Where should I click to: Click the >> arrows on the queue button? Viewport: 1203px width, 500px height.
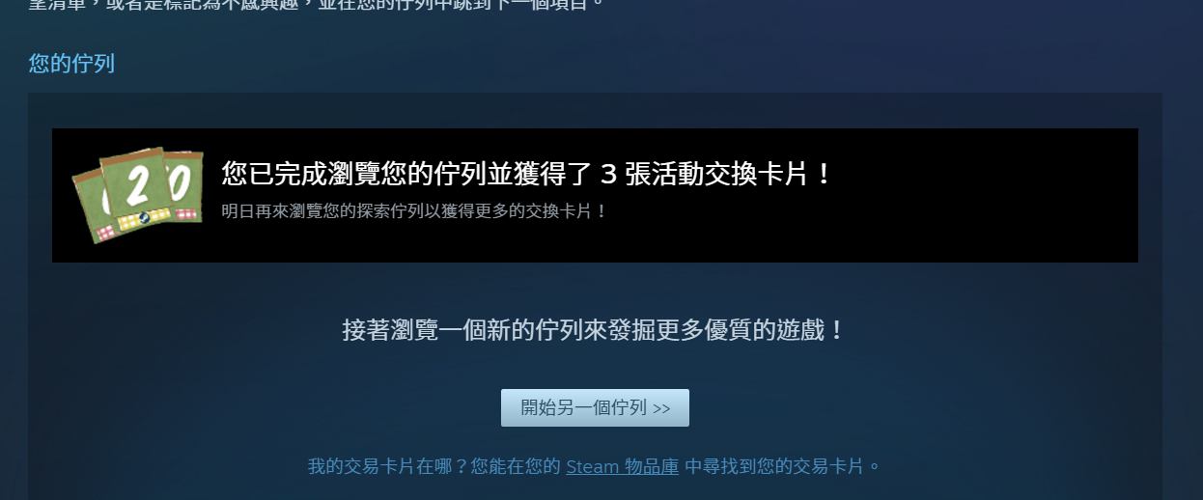pyautogui.click(x=661, y=408)
